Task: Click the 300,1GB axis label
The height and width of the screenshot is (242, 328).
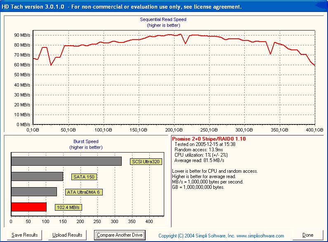Action: click(244, 130)
